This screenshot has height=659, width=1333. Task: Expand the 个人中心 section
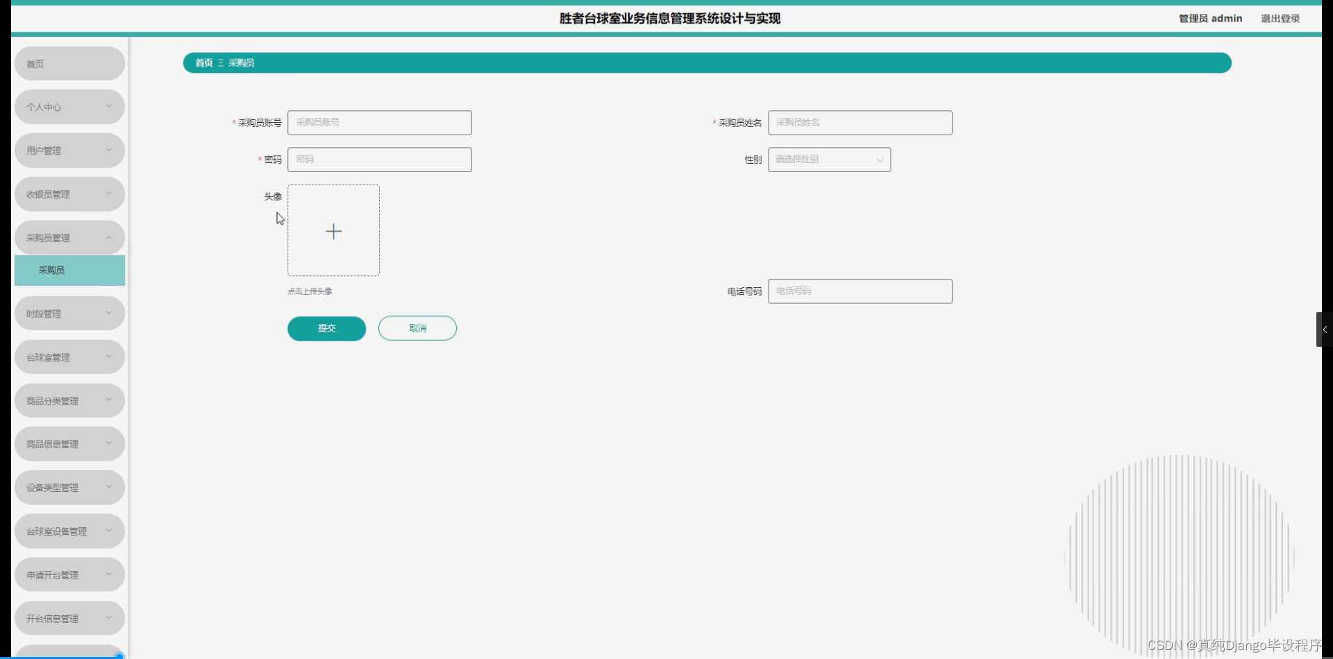(69, 106)
